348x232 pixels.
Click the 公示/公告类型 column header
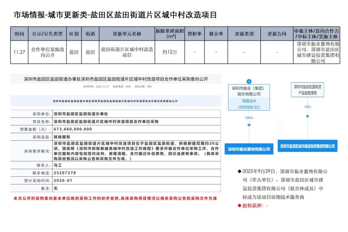(47, 34)
